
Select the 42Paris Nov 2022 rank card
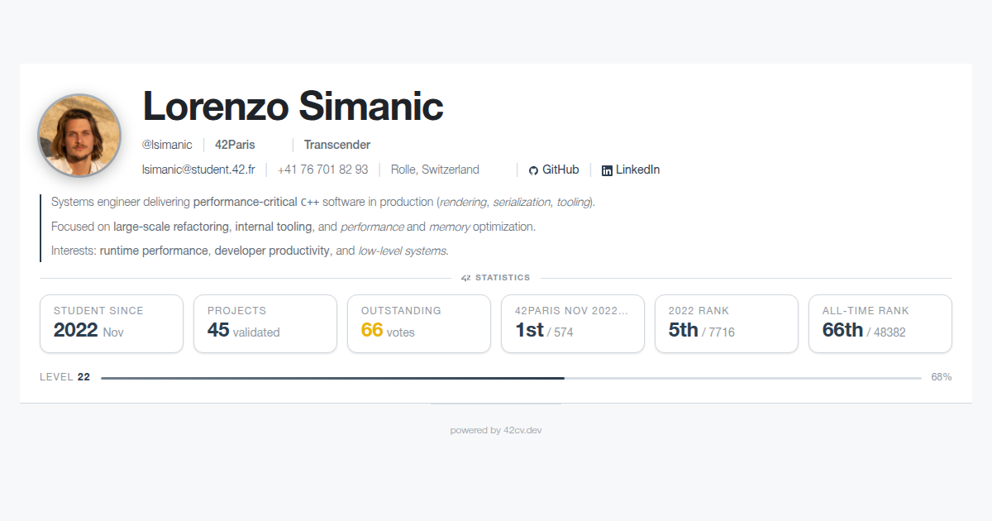[x=573, y=323]
